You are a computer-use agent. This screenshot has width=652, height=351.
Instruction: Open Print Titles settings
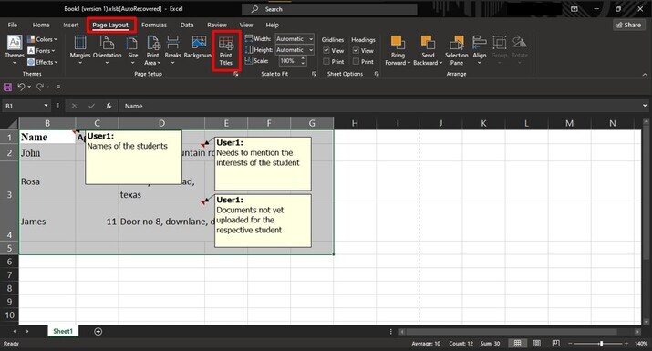226,50
